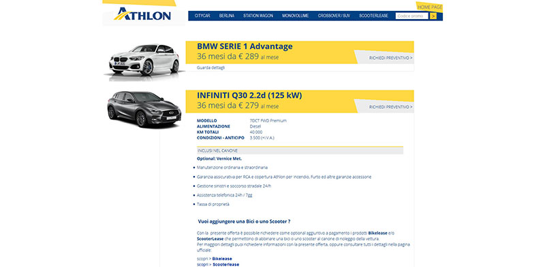
Task: Request quote for Infiniti Q30
Action: tap(390, 107)
